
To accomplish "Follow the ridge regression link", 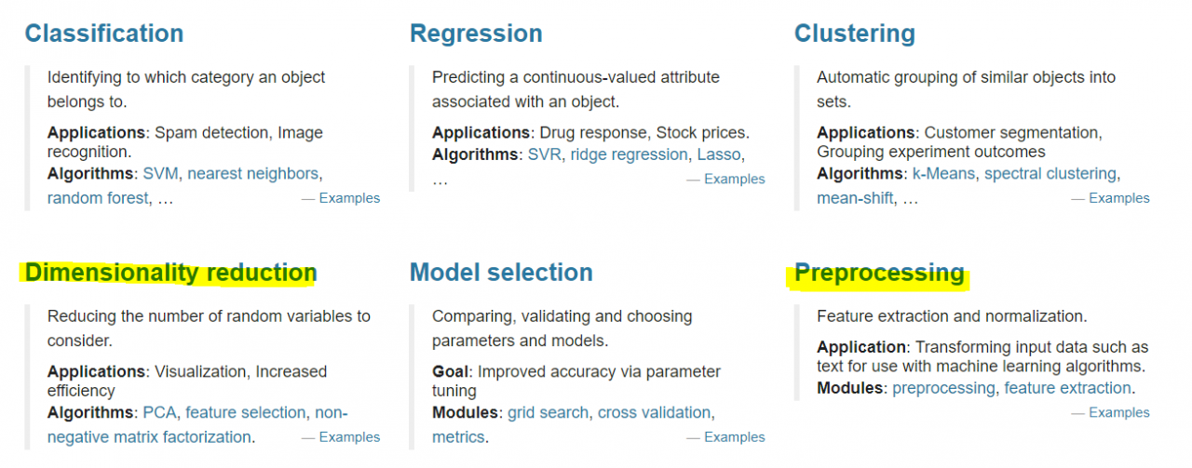I will click(x=630, y=155).
